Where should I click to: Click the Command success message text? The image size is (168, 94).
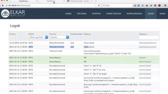point(107,52)
